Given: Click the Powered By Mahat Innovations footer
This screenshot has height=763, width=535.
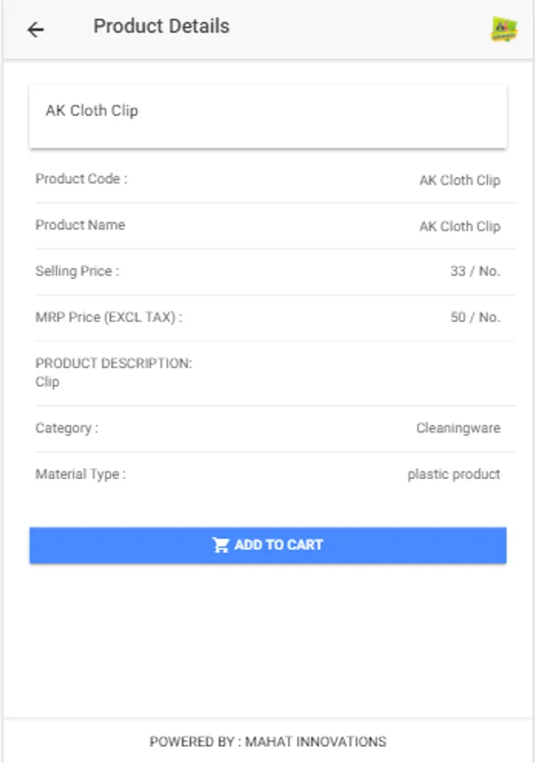Looking at the screenshot, I should point(268,741).
